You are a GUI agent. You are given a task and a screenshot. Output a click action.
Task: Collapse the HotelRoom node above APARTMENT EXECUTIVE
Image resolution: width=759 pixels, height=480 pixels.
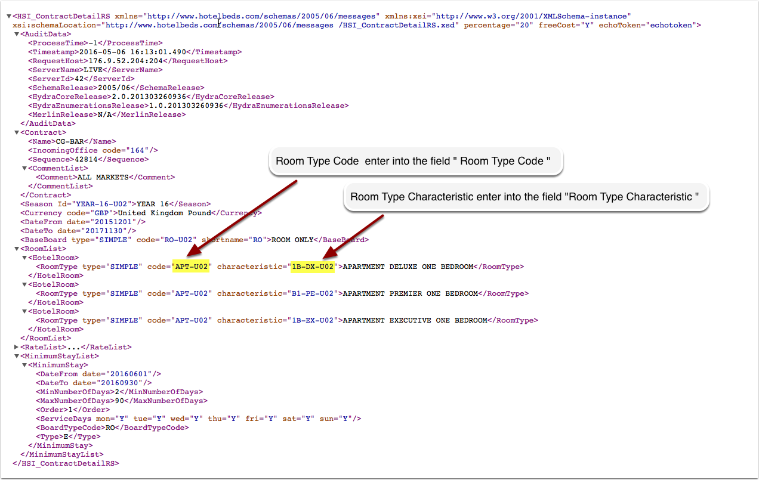click(x=24, y=311)
